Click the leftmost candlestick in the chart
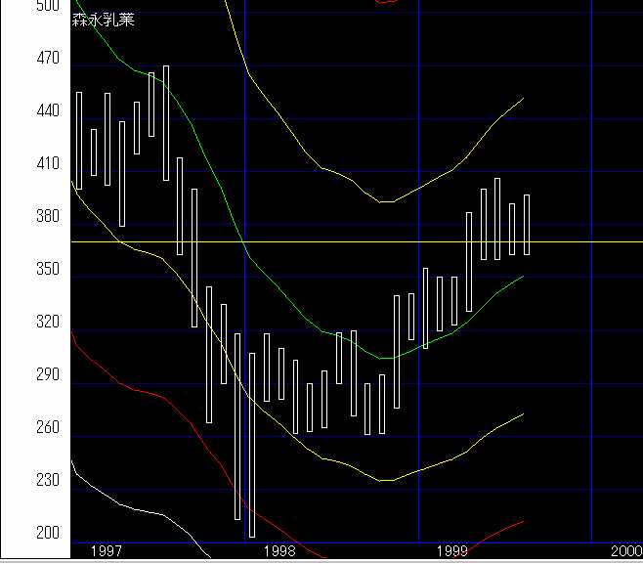The height and width of the screenshot is (564, 643). 79,140
